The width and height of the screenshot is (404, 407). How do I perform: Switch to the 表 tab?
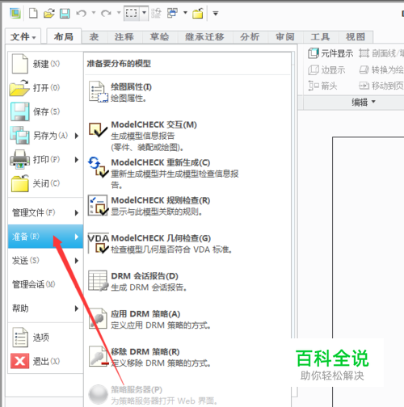tap(94, 37)
